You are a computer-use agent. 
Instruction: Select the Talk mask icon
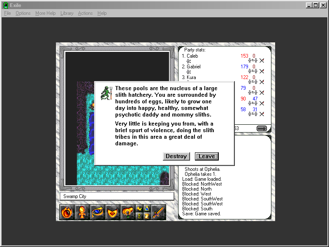point(112,212)
